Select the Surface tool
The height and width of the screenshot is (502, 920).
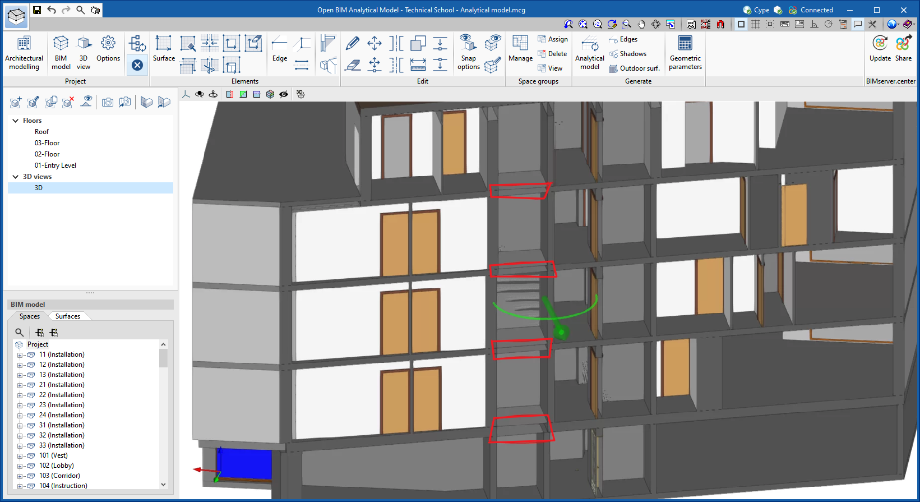coord(164,49)
